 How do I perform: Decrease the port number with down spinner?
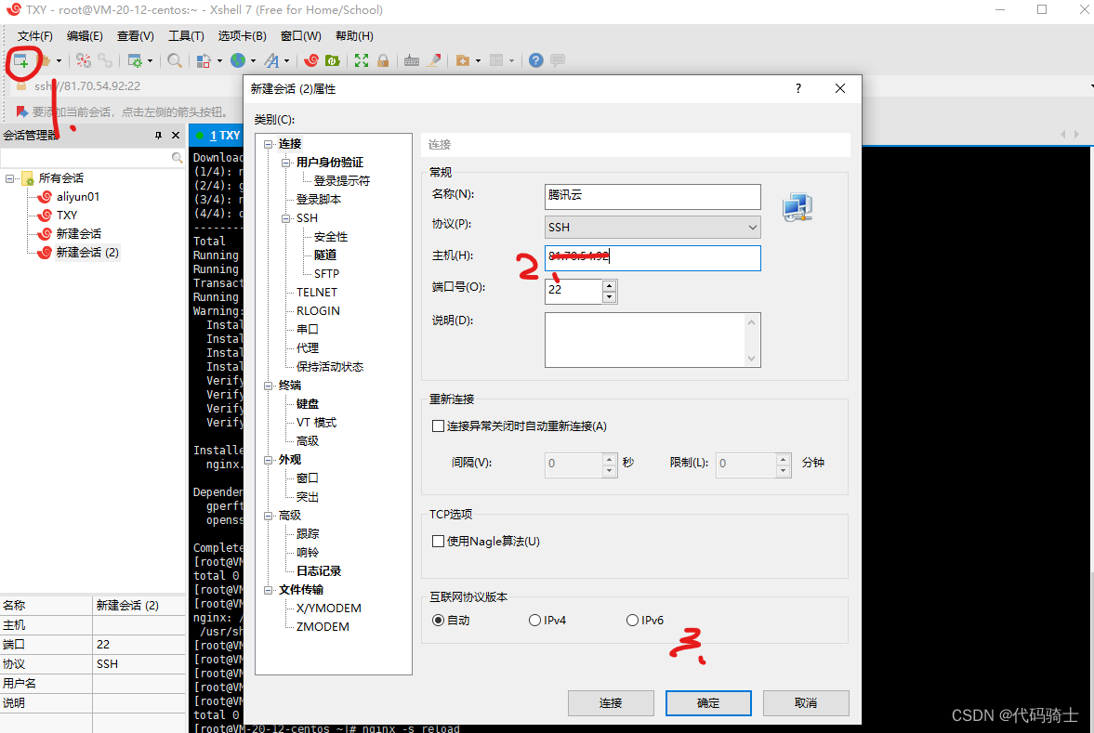pyautogui.click(x=609, y=297)
